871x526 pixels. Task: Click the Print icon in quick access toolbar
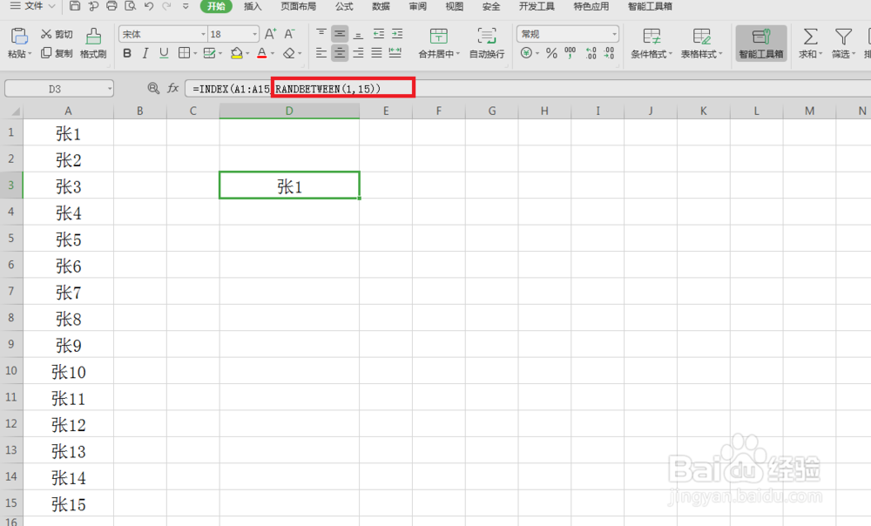111,7
